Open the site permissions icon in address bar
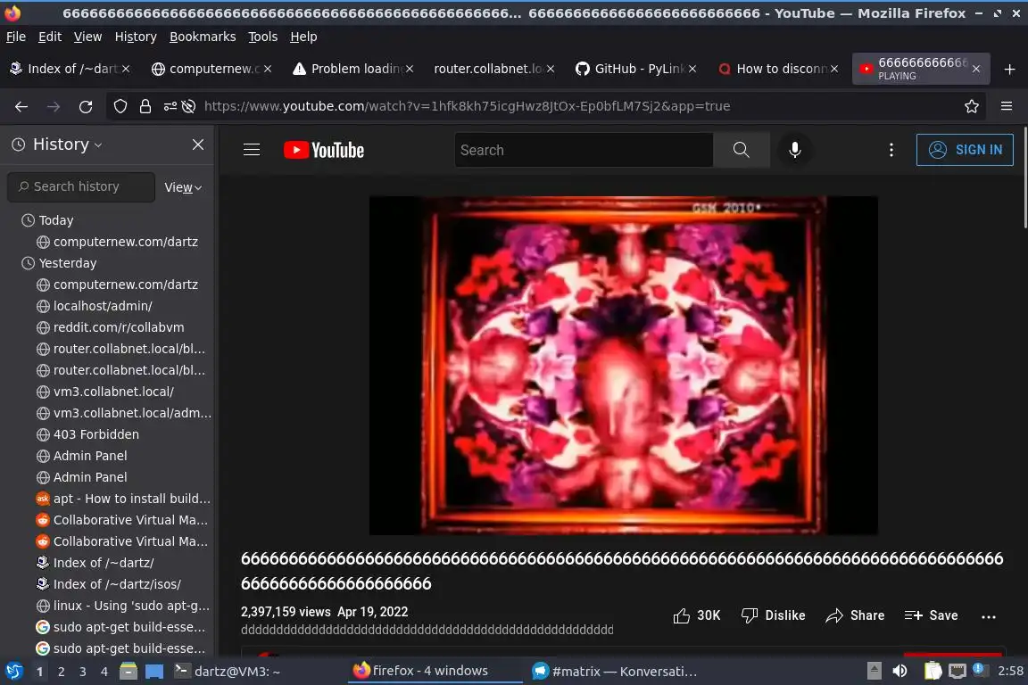 click(x=170, y=106)
